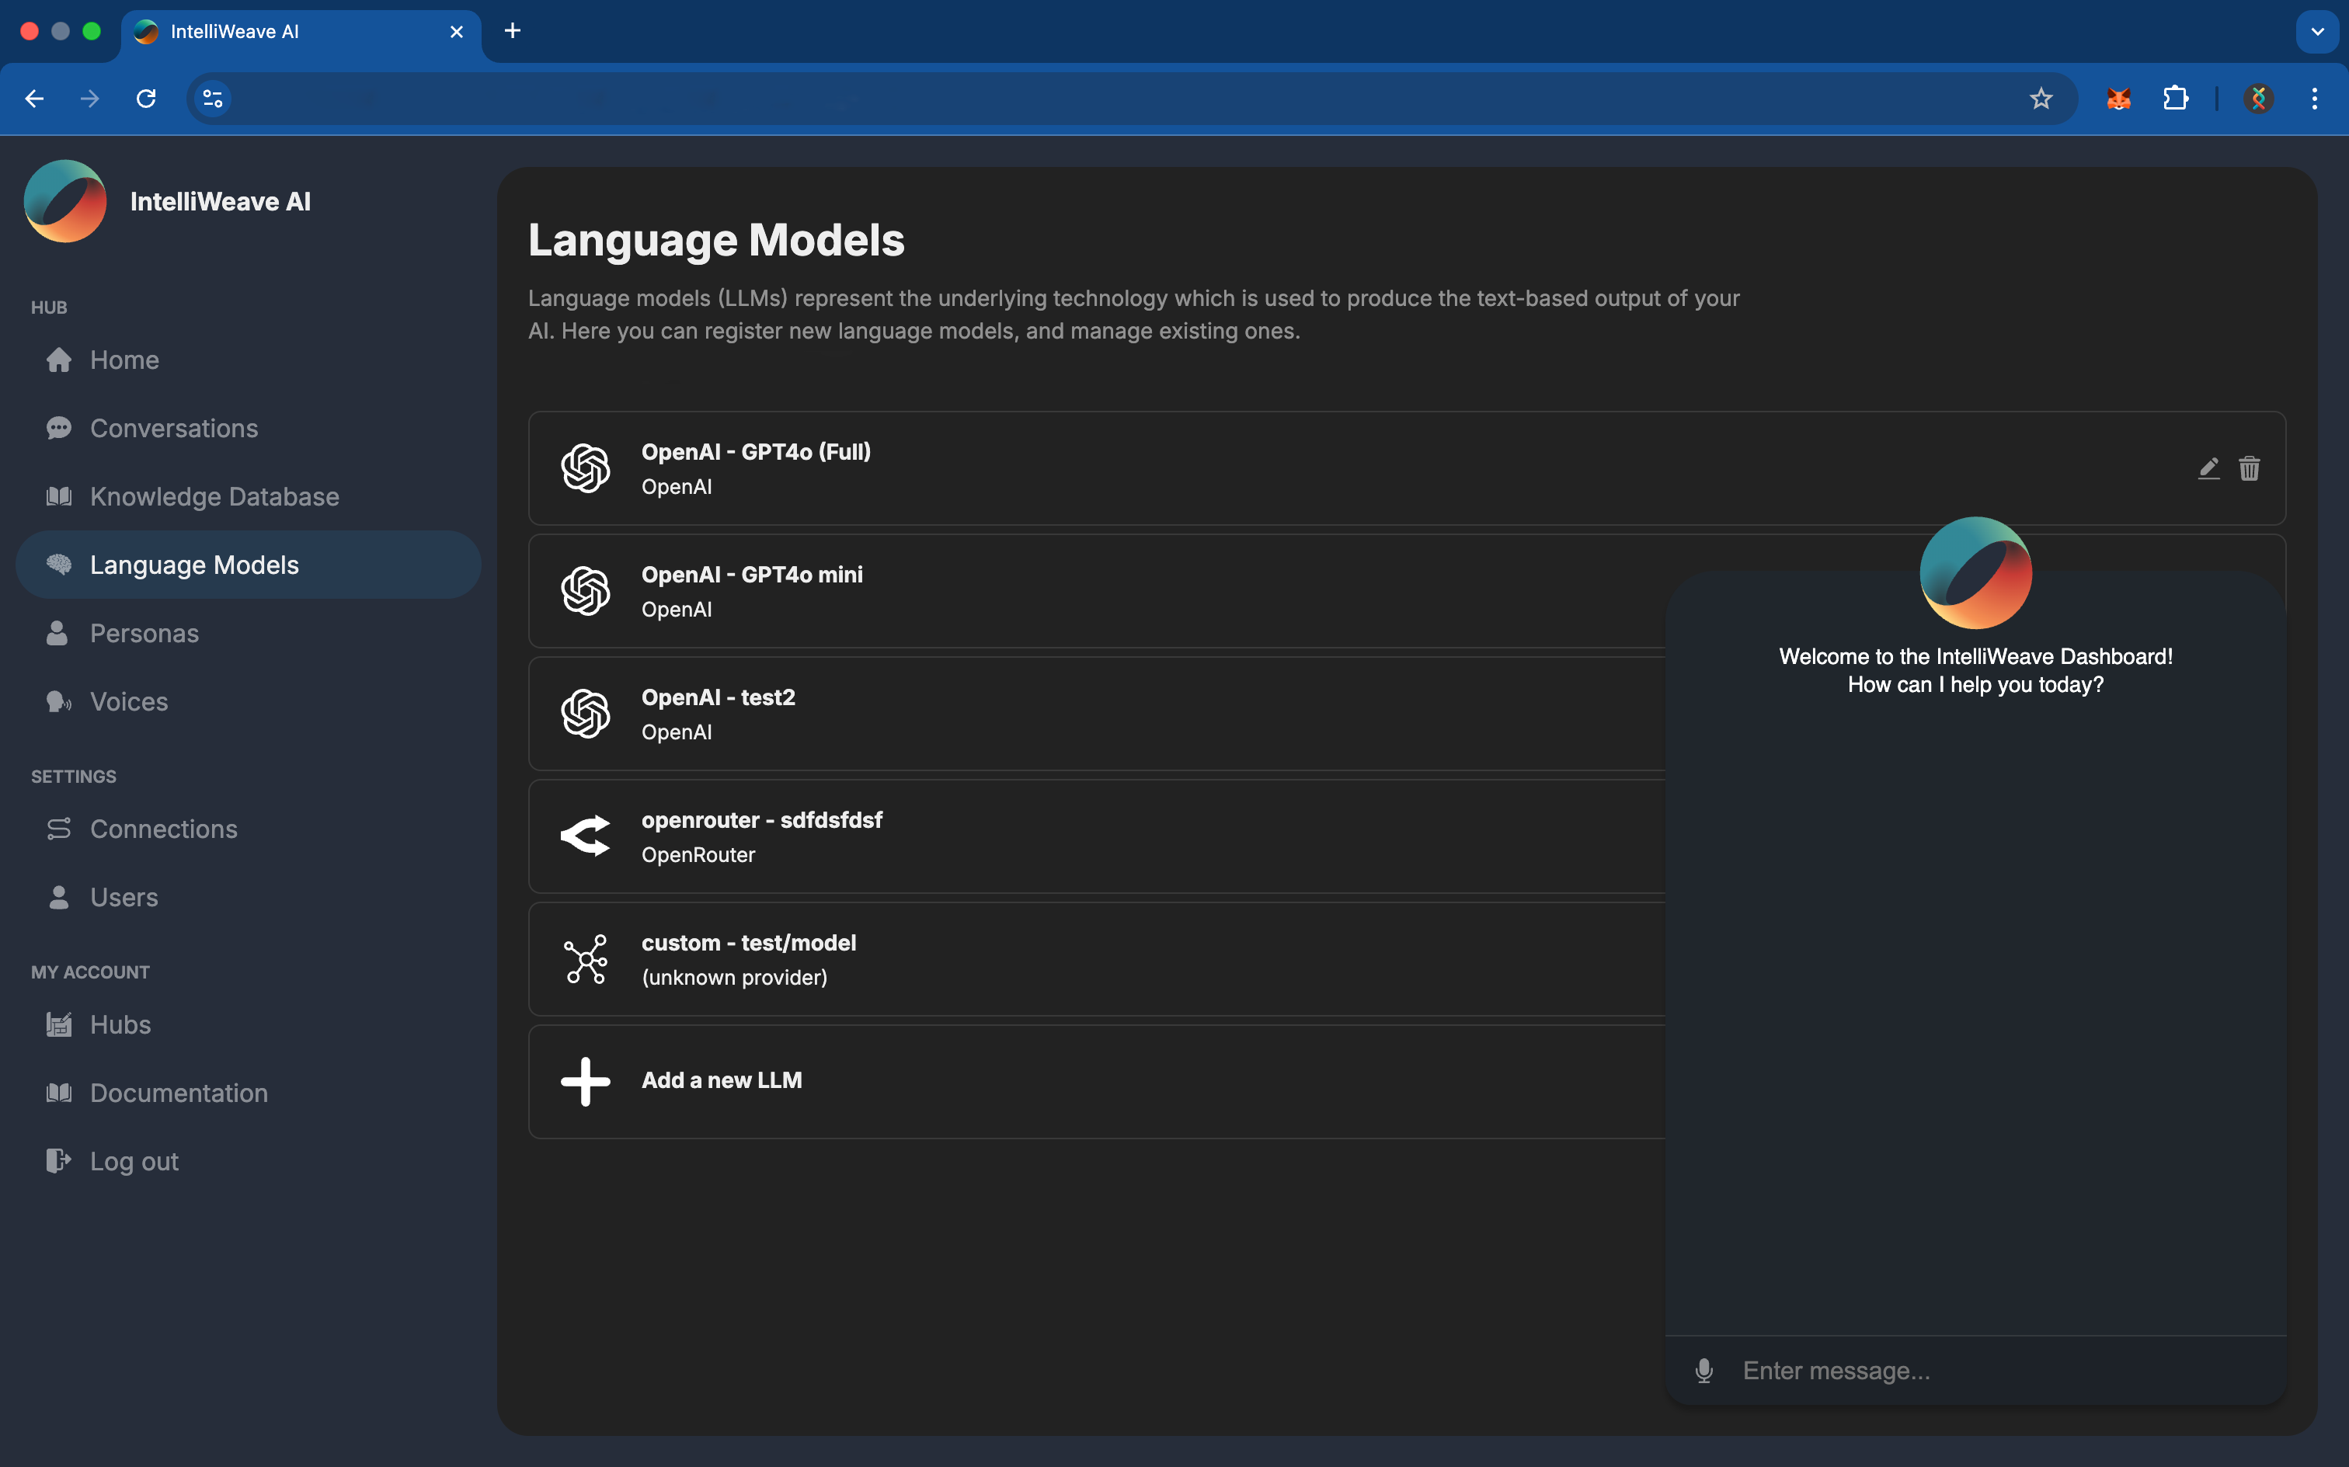
Task: Open the OpenAI - GPT4o mini entry
Action: coord(1096,591)
